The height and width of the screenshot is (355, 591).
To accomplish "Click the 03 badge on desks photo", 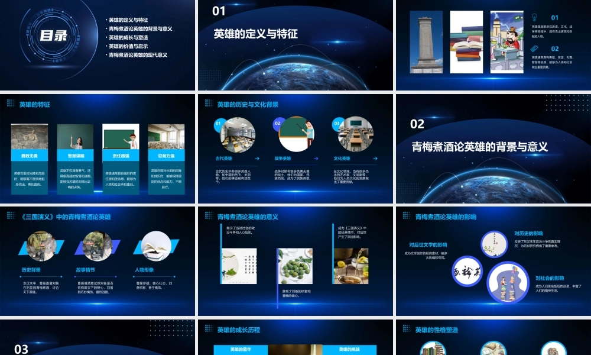I will [337, 124].
